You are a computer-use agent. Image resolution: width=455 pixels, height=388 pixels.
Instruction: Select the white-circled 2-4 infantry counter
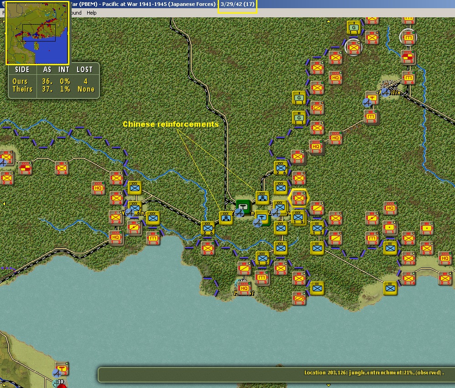point(353,47)
